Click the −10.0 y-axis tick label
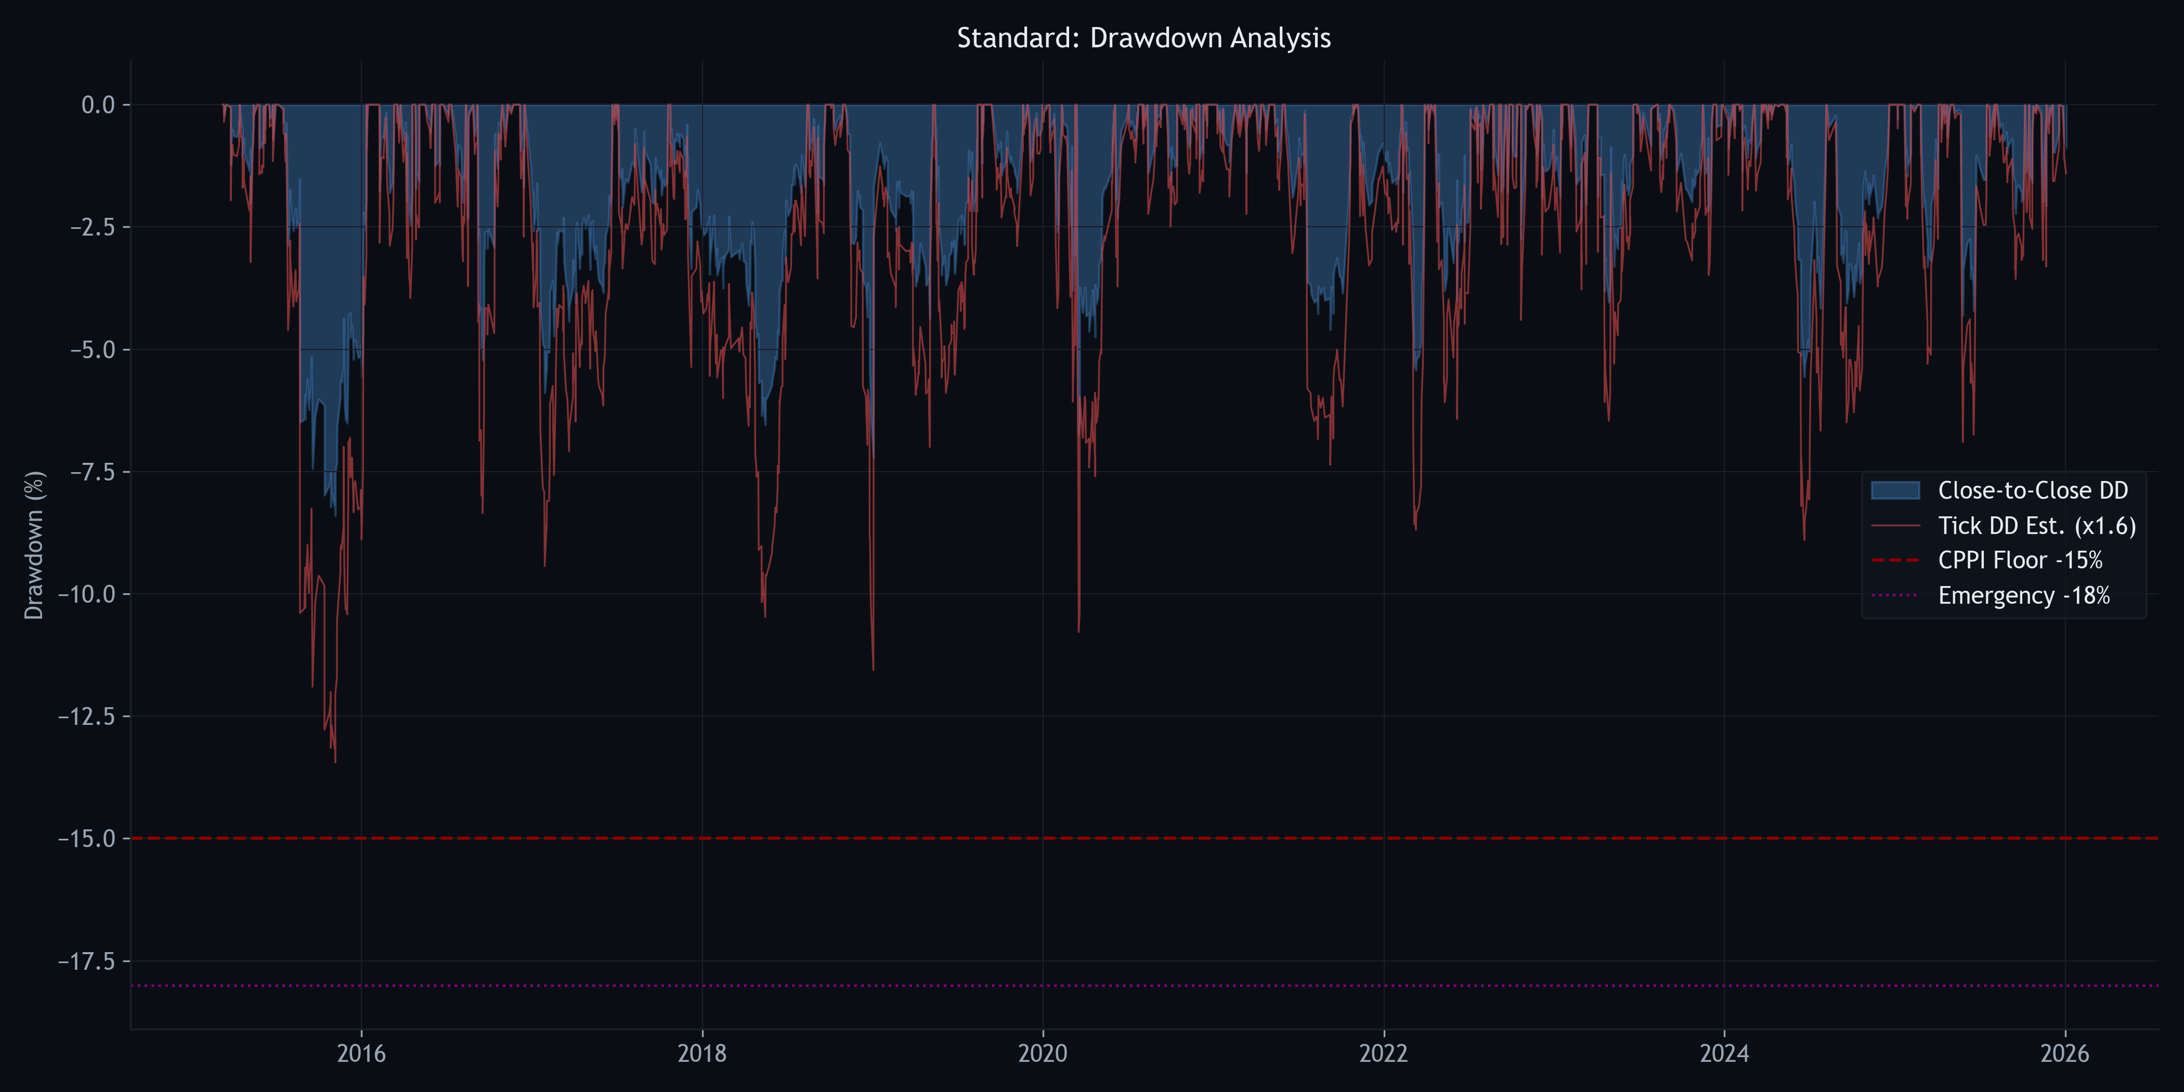The height and width of the screenshot is (1092, 2184). tap(86, 594)
